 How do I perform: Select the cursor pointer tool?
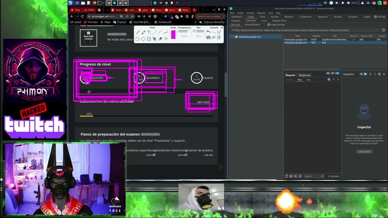point(155,39)
